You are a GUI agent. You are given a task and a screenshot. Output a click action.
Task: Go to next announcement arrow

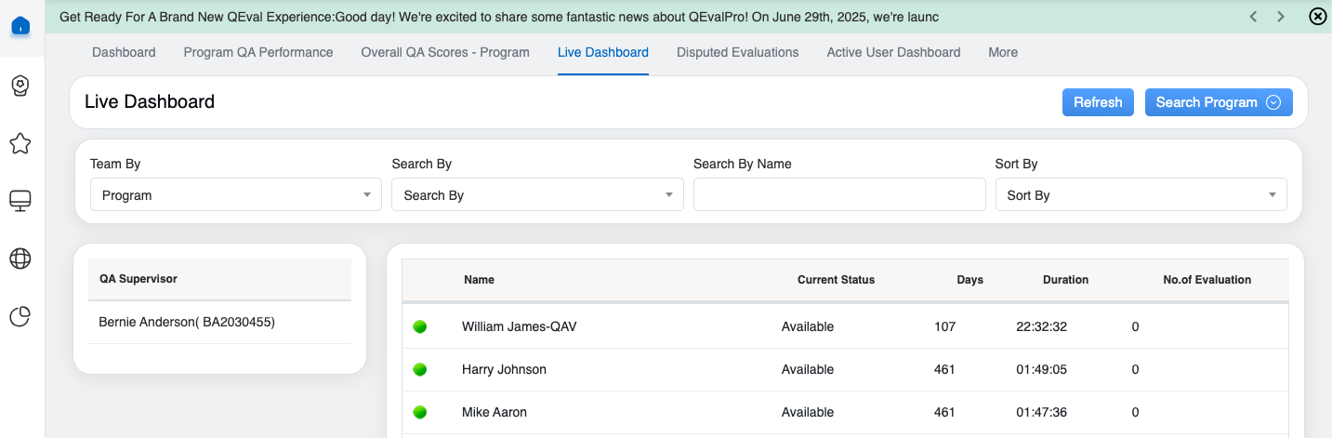pyautogui.click(x=1281, y=17)
